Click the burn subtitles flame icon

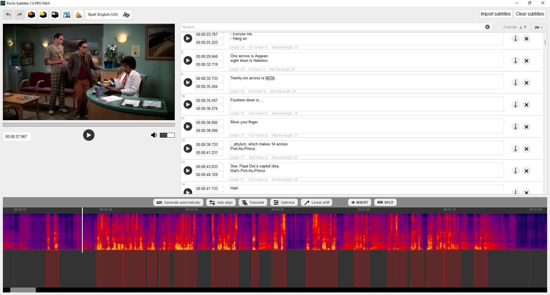(78, 15)
